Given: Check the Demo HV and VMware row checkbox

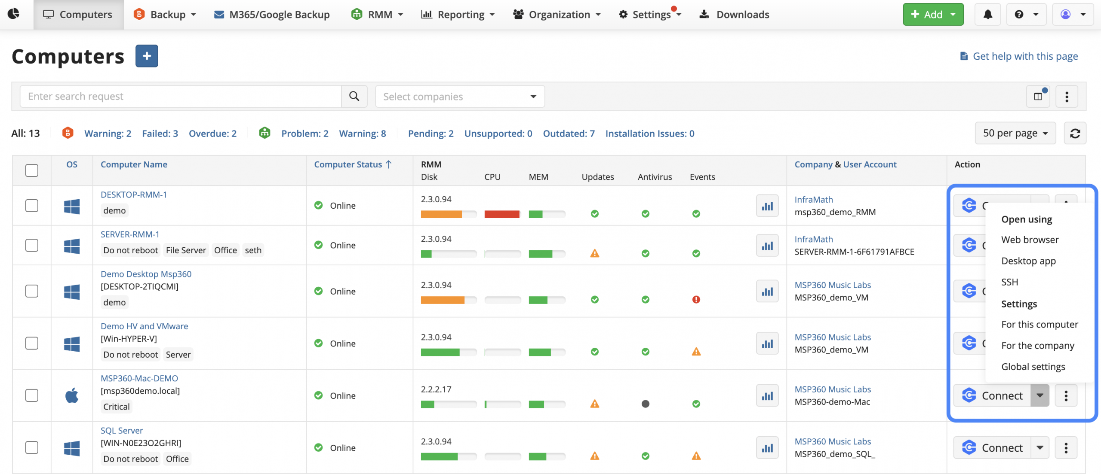Looking at the screenshot, I should (x=32, y=343).
